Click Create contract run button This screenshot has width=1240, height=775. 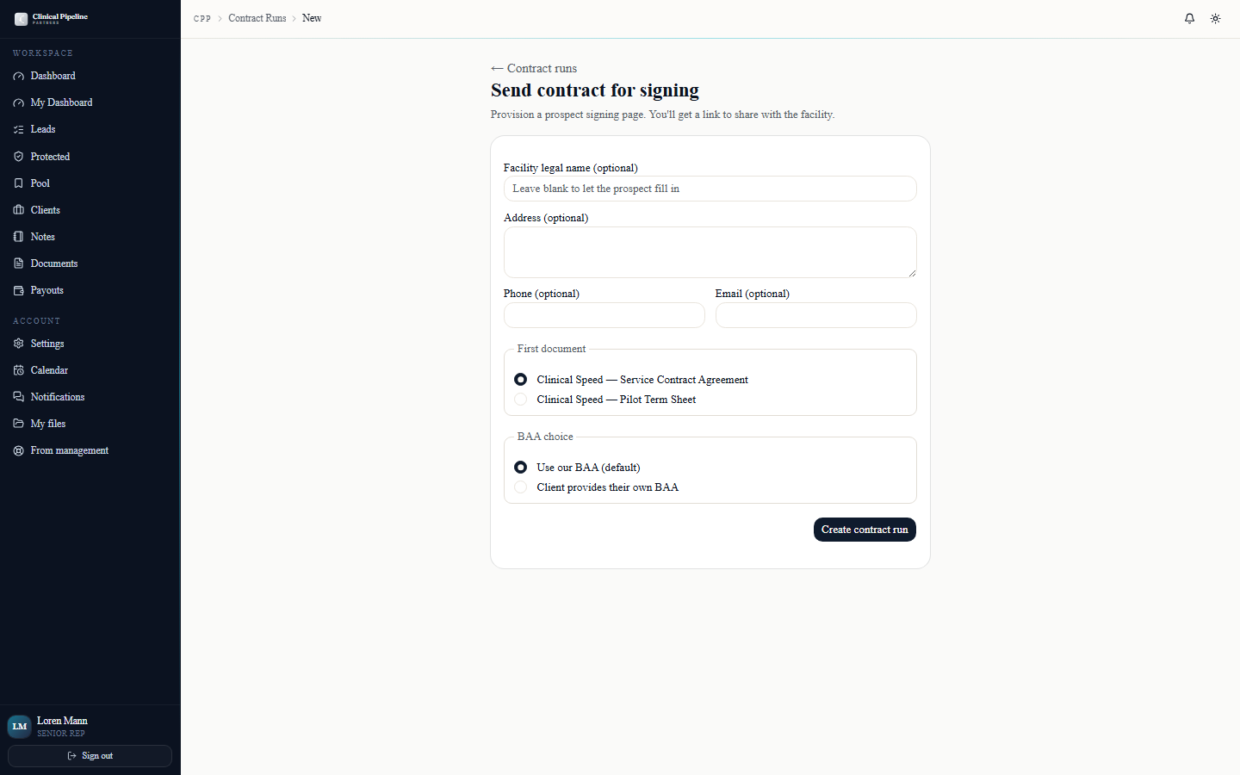pos(865,530)
